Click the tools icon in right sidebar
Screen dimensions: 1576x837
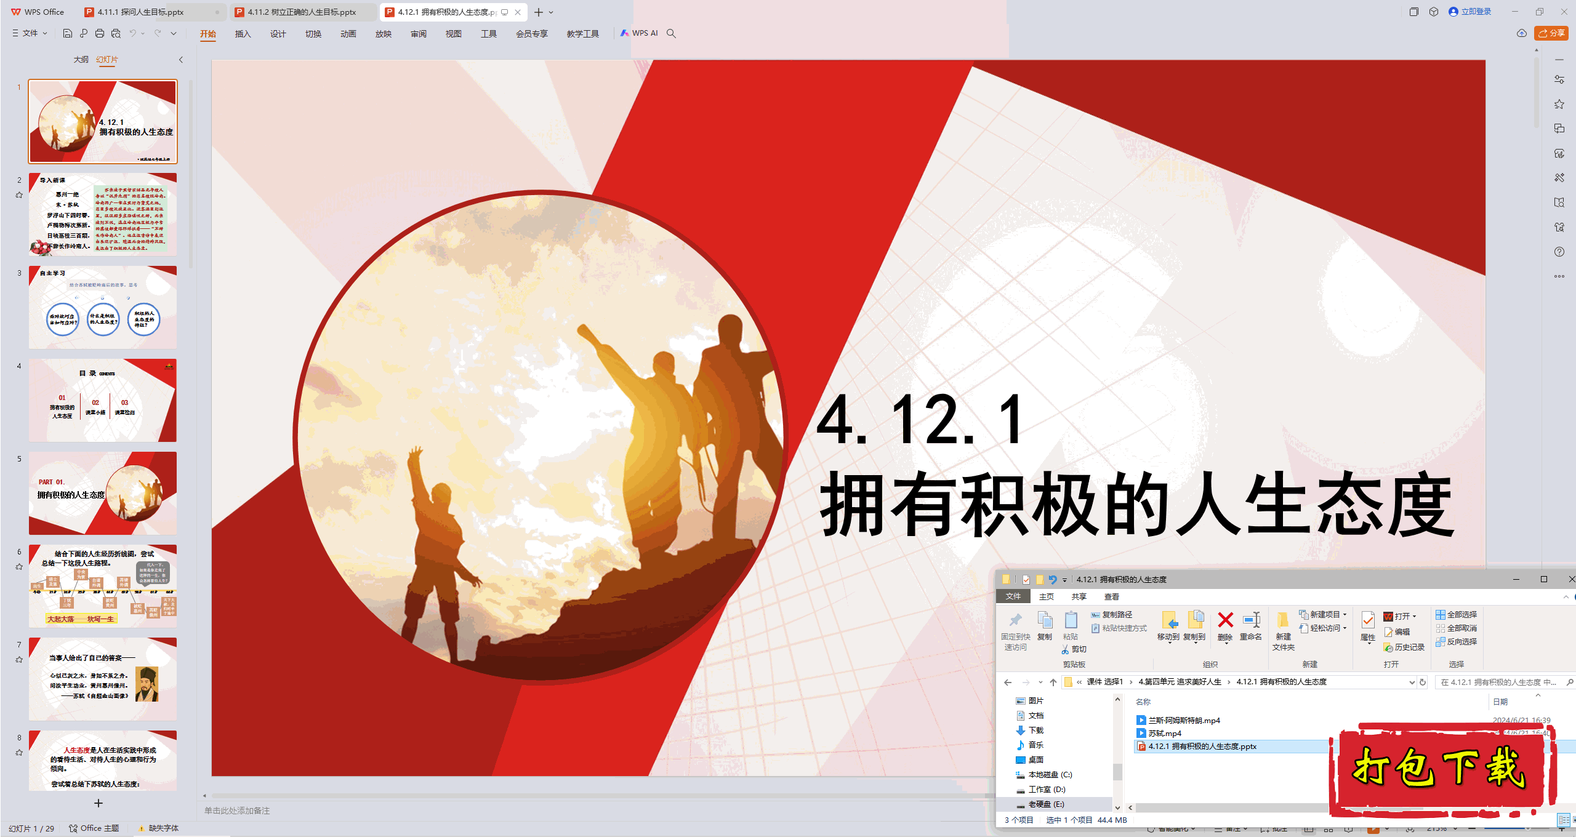[x=1559, y=178]
